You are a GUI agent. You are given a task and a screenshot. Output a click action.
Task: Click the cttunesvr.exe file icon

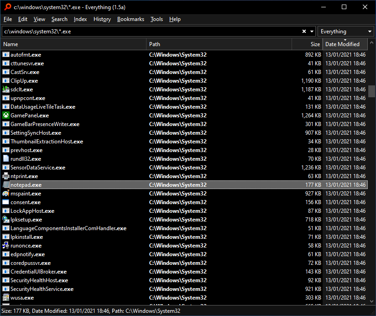pos(6,63)
